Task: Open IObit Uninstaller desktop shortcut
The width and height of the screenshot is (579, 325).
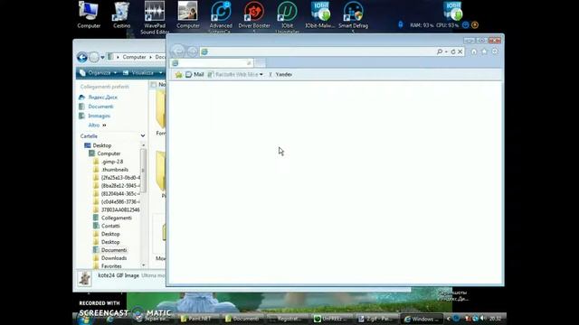Action: [287, 17]
